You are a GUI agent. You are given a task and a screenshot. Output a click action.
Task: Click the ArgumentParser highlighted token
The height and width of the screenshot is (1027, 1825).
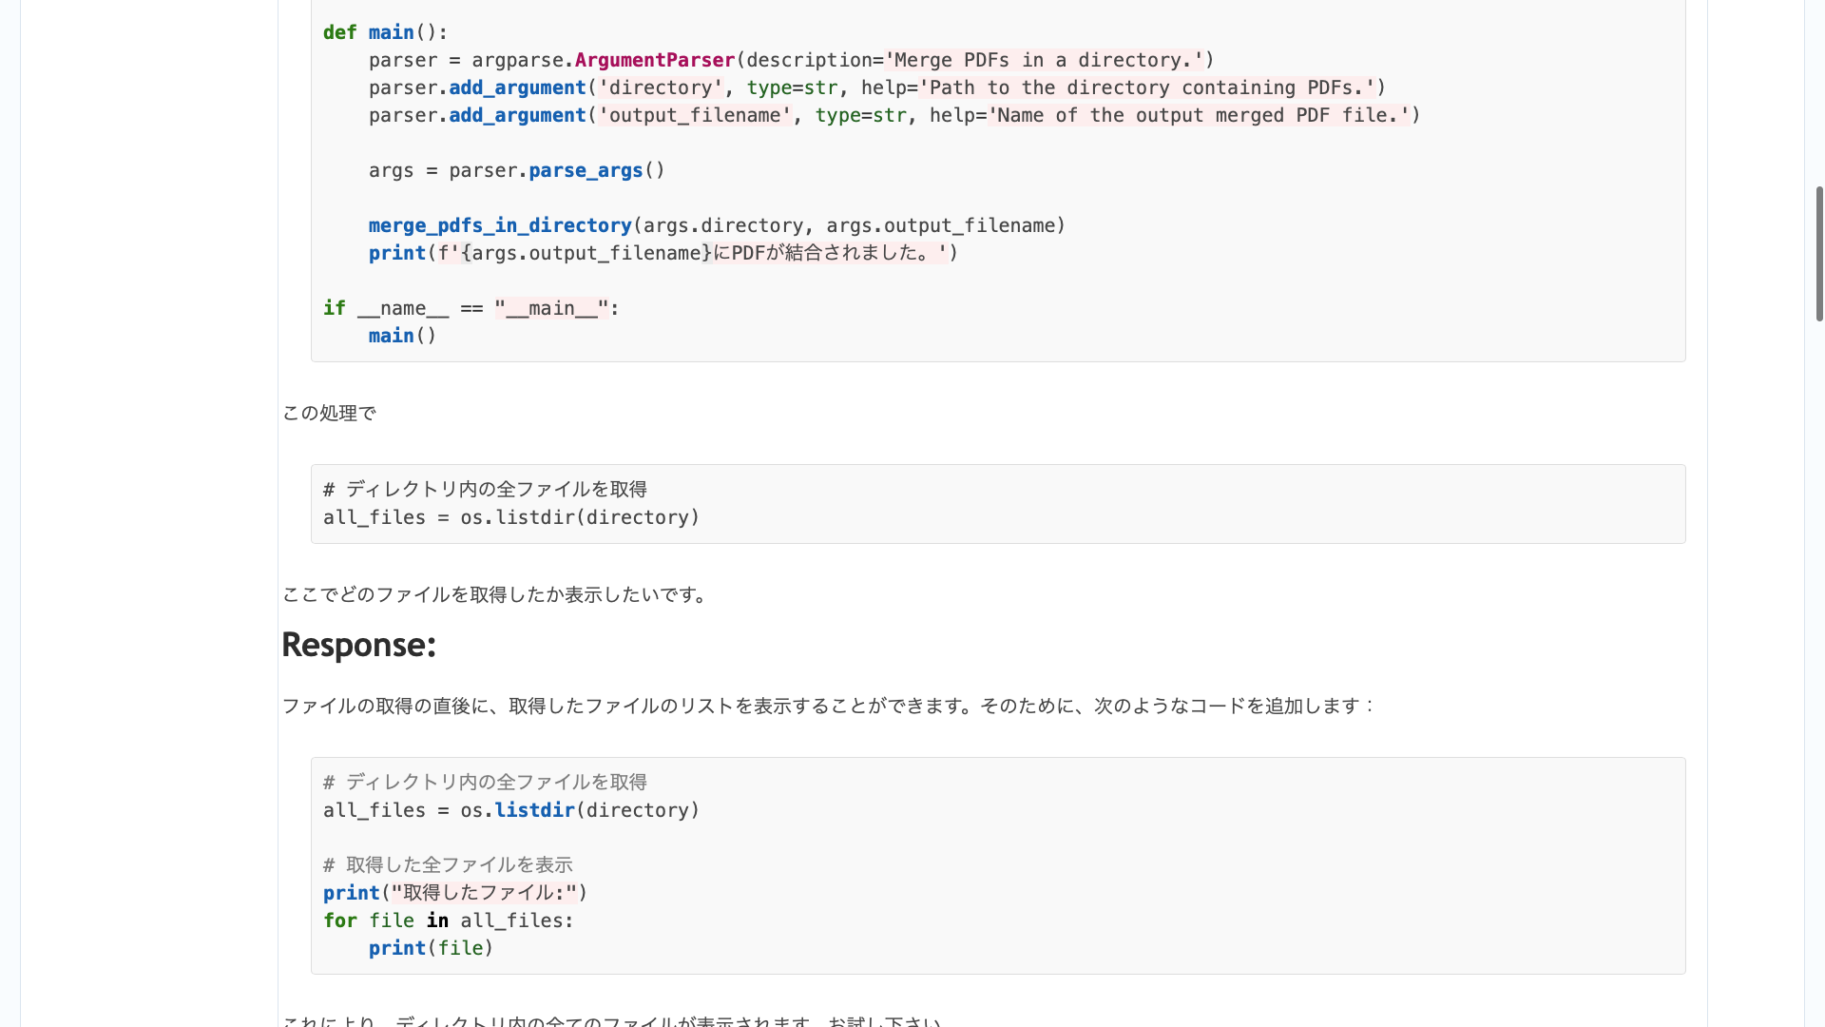point(653,60)
